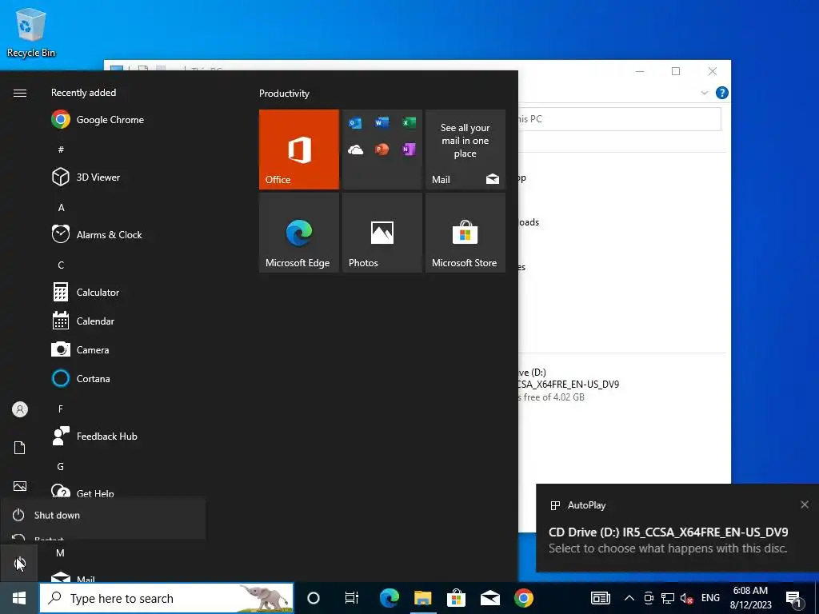Image resolution: width=819 pixels, height=614 pixels.
Task: Open Outlook from the Office folder tile
Action: tap(355, 122)
